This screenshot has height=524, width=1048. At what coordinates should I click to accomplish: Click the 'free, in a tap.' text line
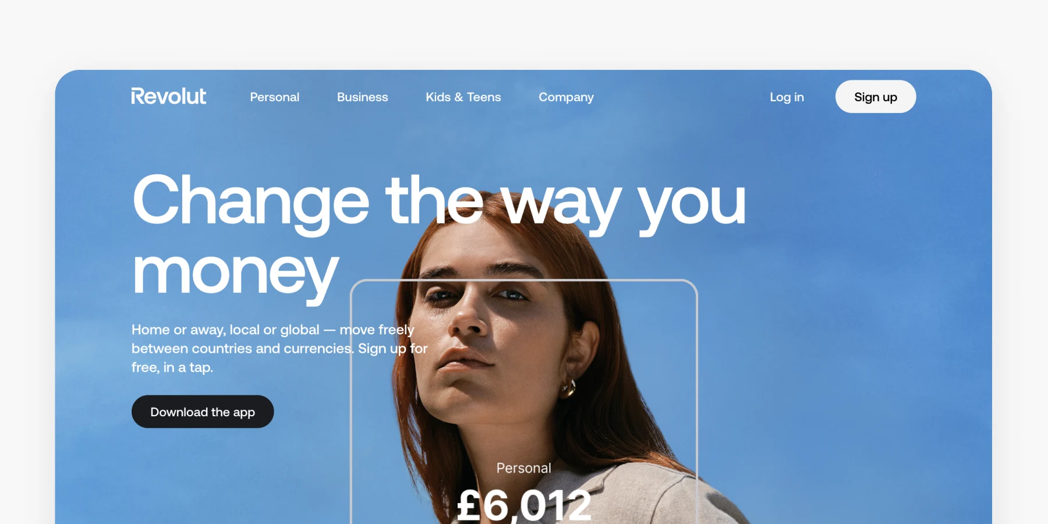click(x=172, y=367)
